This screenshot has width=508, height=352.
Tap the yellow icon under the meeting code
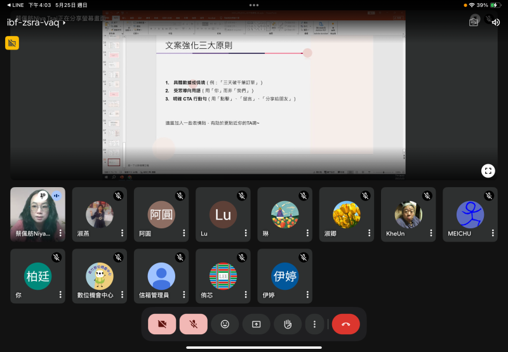click(x=12, y=42)
